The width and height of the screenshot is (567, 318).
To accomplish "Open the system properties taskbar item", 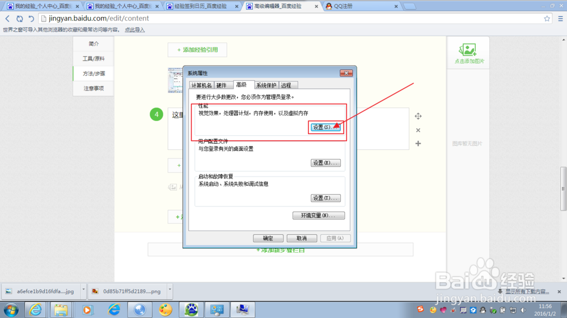I will [x=243, y=310].
